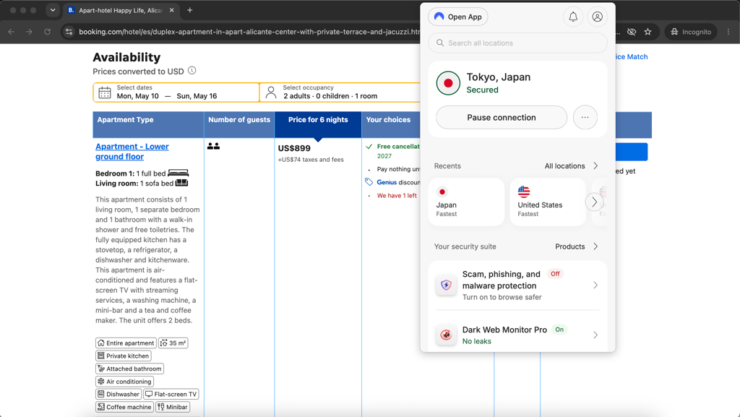Click the tracking protection eye icon

pyautogui.click(x=631, y=32)
